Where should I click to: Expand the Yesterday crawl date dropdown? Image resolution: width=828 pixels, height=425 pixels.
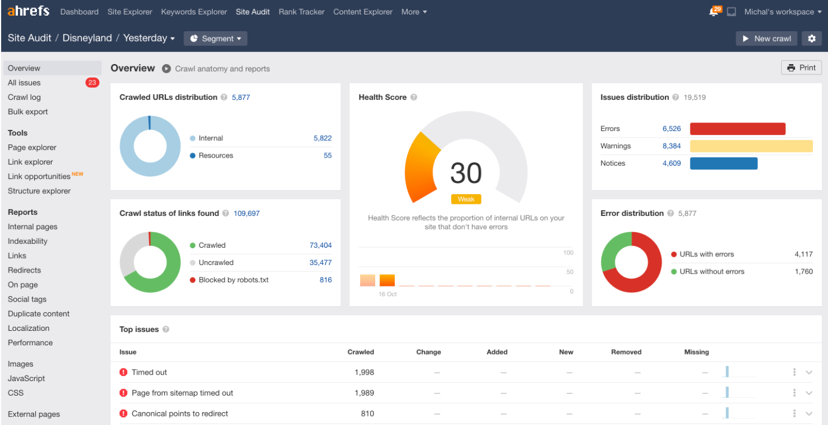tap(149, 38)
